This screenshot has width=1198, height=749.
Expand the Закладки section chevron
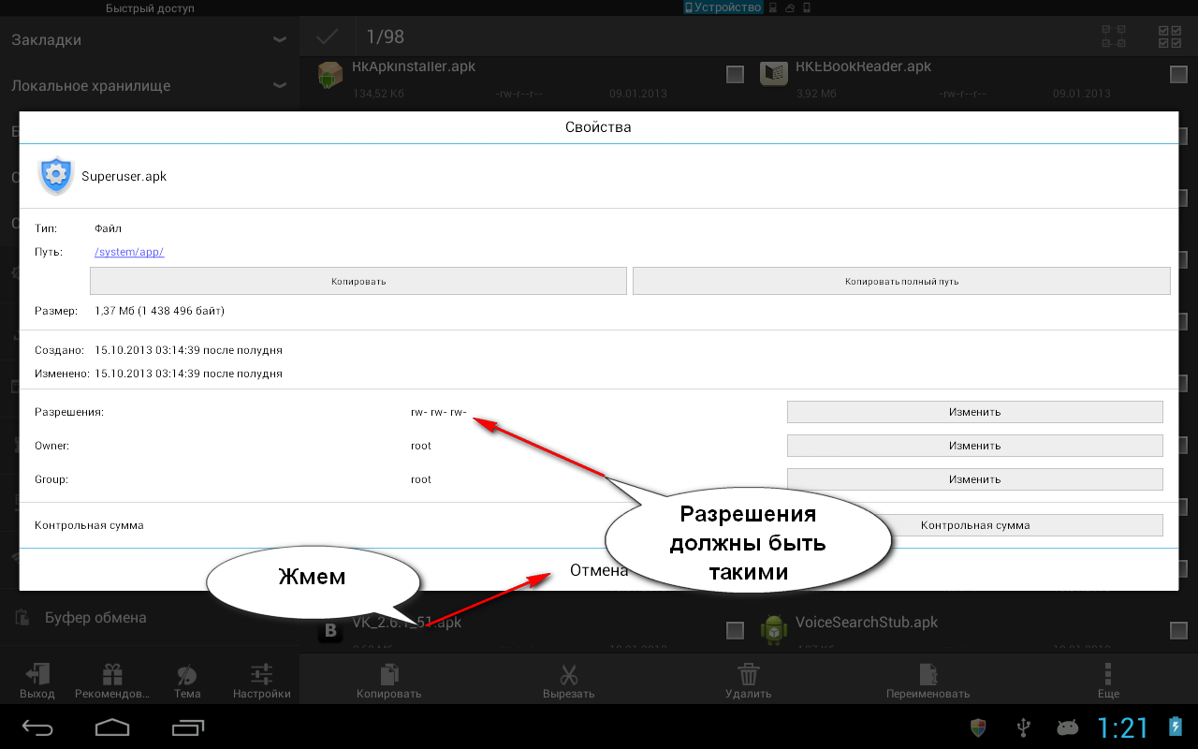(279, 40)
